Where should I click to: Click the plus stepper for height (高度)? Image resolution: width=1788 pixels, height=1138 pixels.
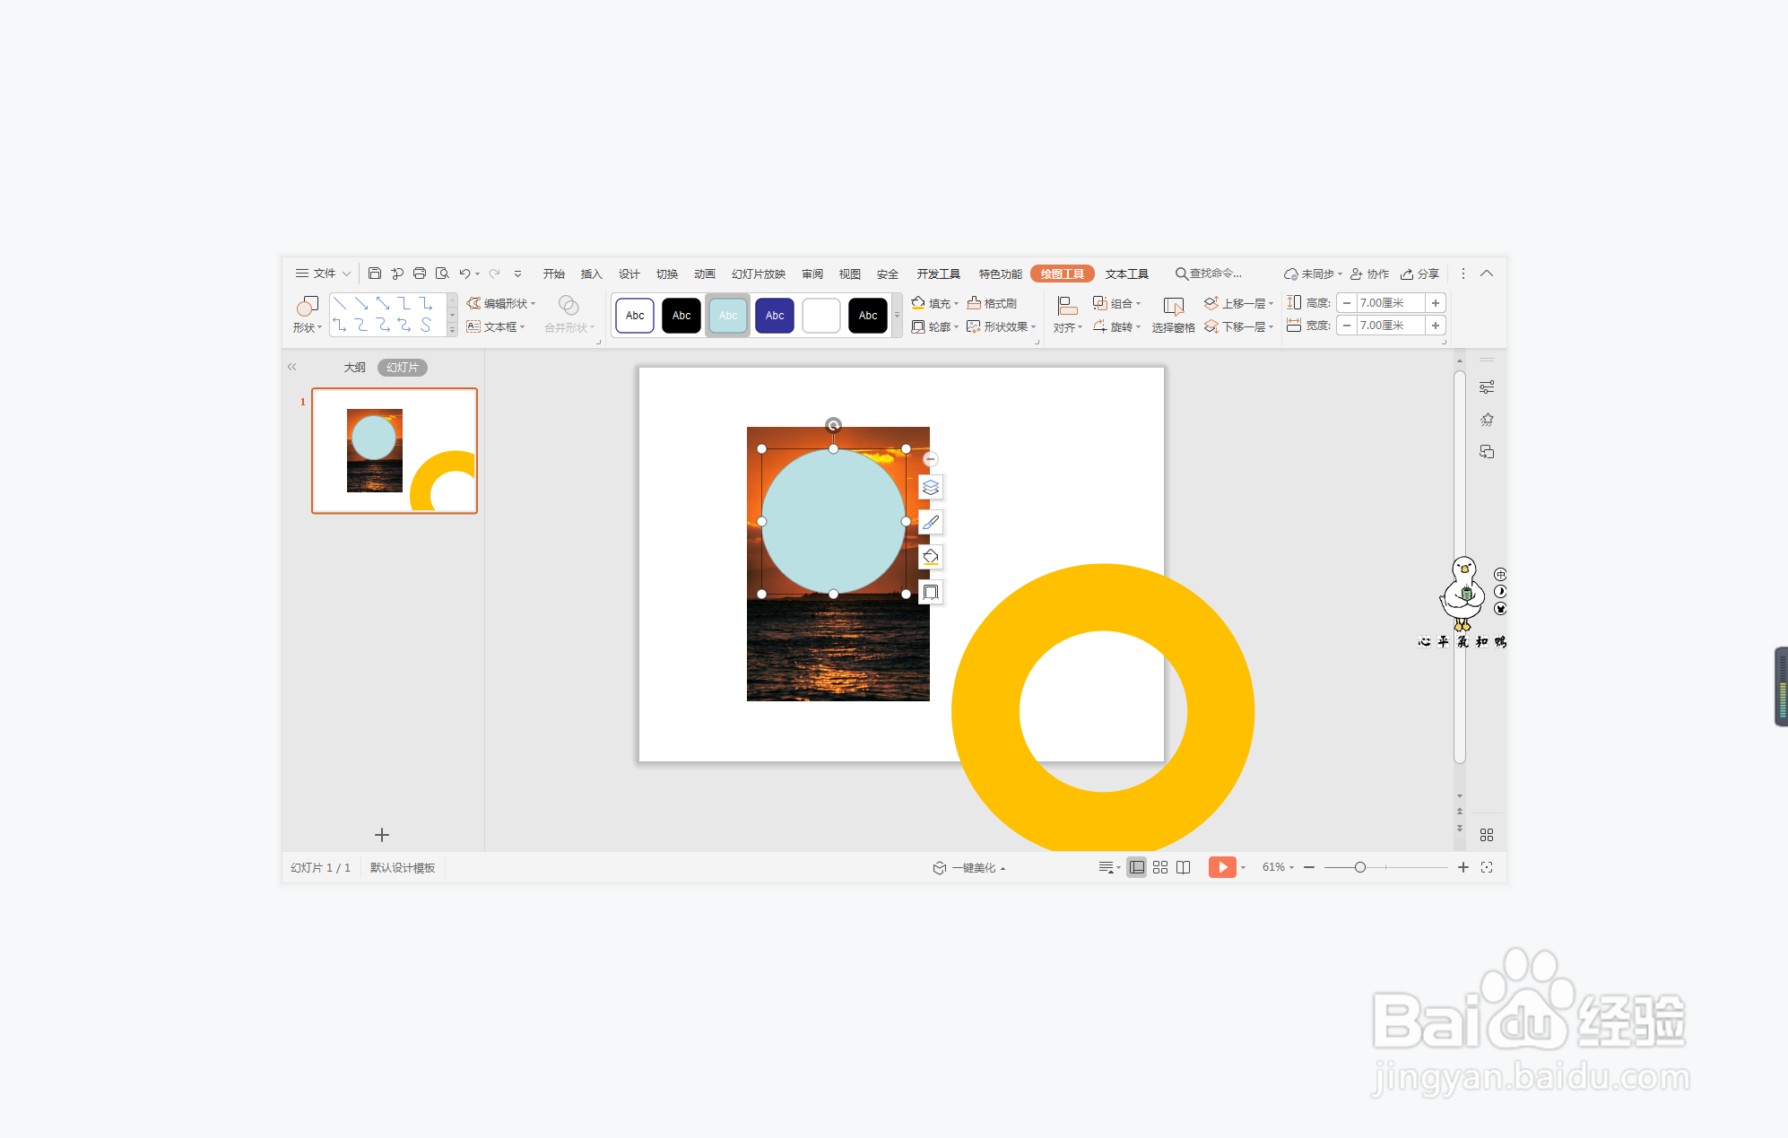[x=1436, y=303]
